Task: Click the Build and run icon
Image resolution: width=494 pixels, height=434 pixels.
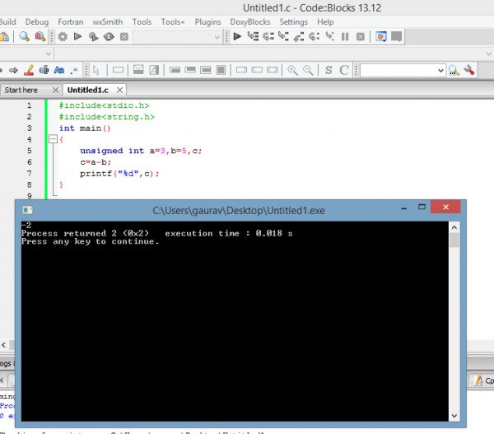Action: pos(93,36)
